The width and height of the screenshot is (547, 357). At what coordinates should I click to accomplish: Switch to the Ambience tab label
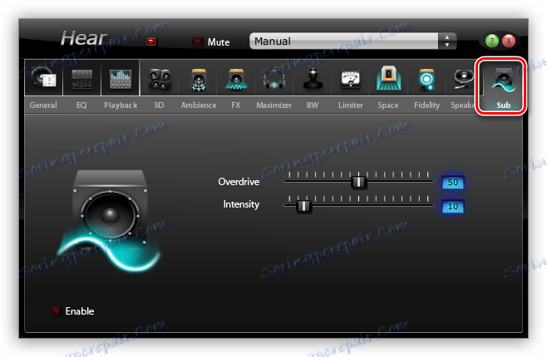pos(199,105)
